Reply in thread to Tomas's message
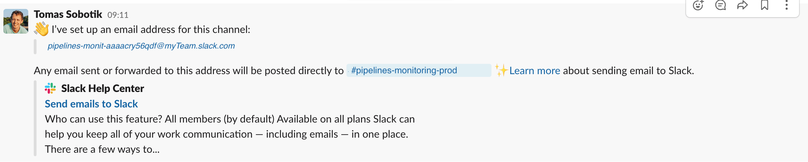 pos(720,5)
